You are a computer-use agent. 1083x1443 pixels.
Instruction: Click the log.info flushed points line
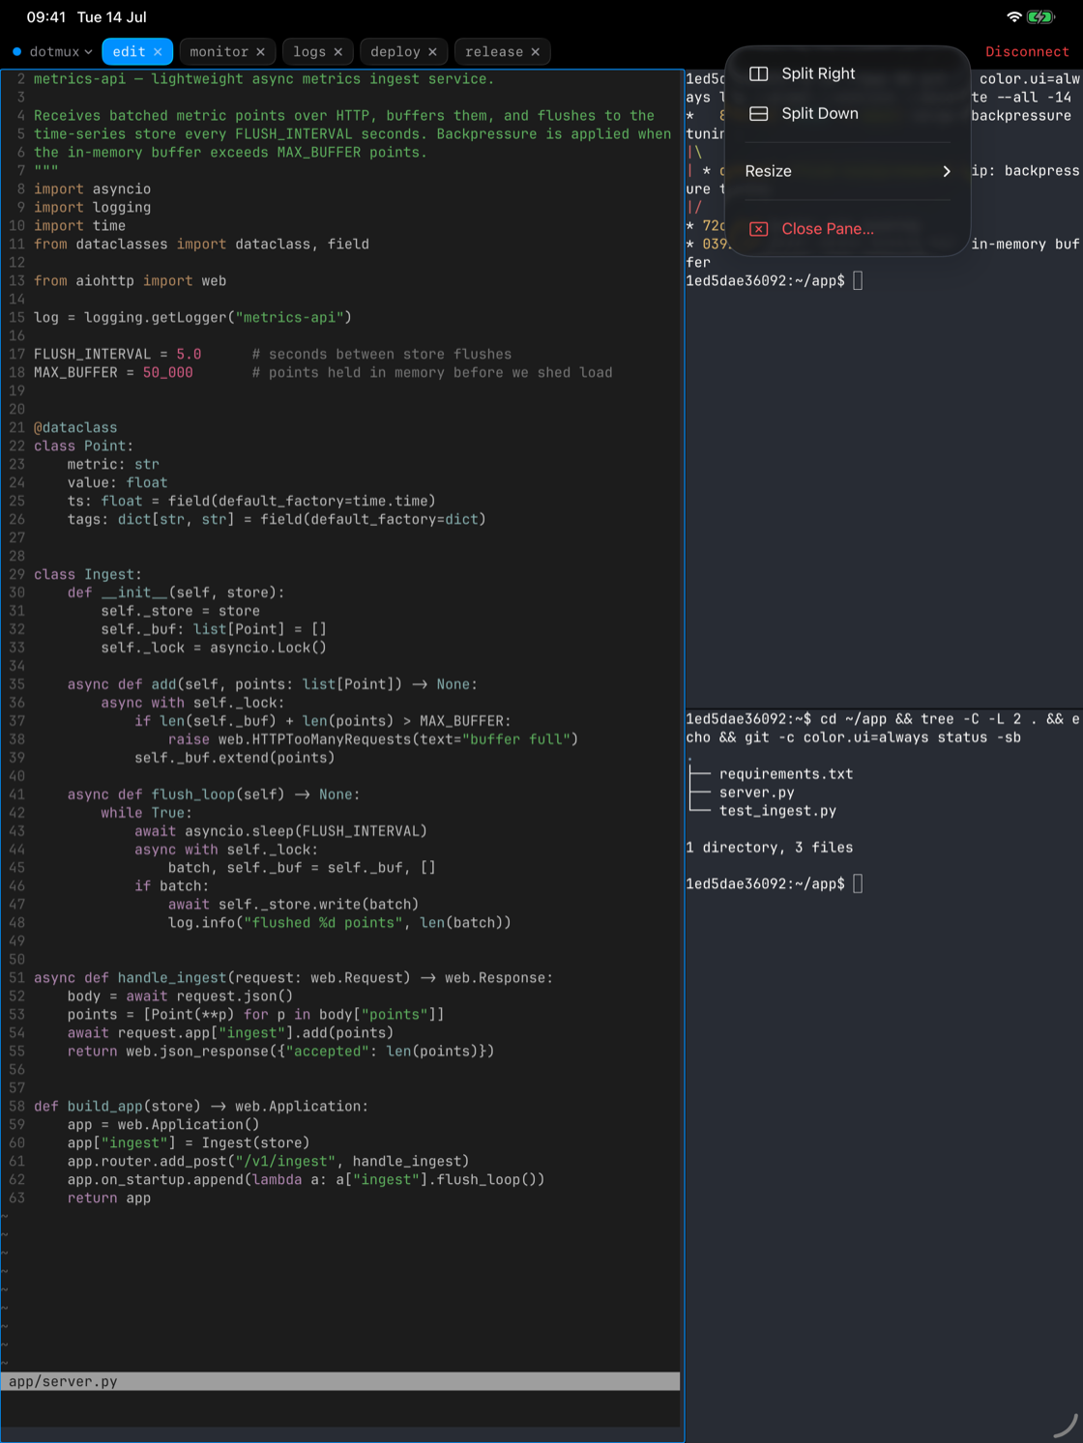pyautogui.click(x=339, y=922)
